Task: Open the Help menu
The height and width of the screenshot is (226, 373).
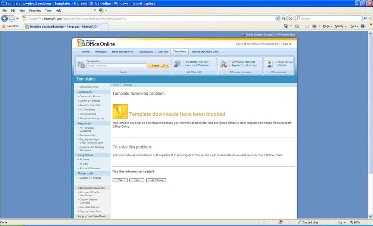Action: [x=58, y=10]
